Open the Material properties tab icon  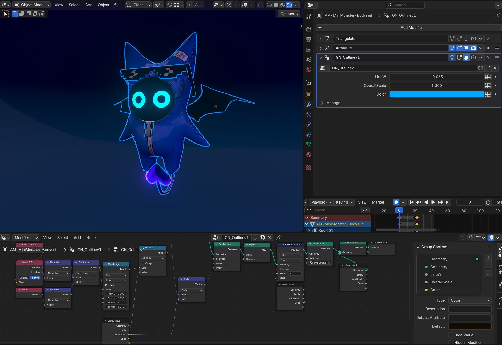click(x=309, y=154)
